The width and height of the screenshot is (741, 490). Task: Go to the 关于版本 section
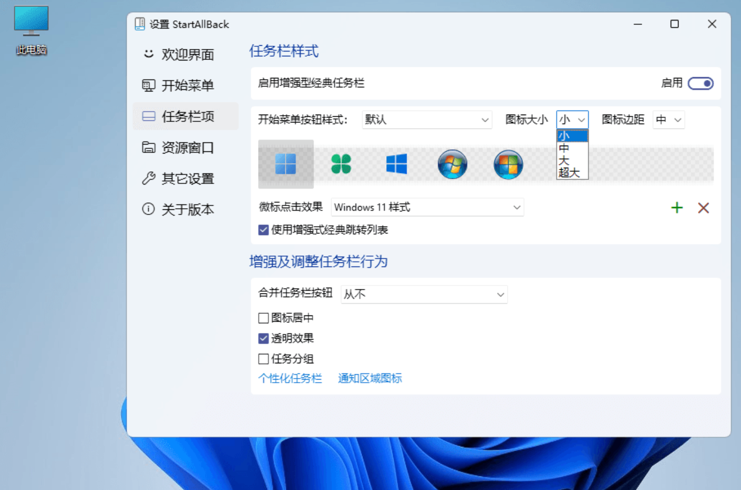pyautogui.click(x=186, y=210)
